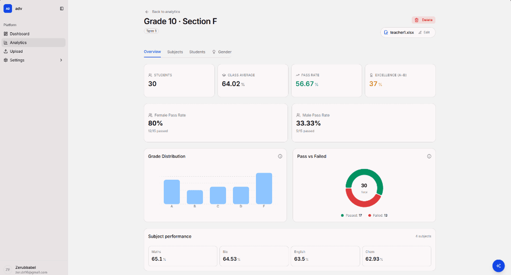Switch to the Overview tab
Image resolution: width=511 pixels, height=275 pixels.
pos(152,52)
